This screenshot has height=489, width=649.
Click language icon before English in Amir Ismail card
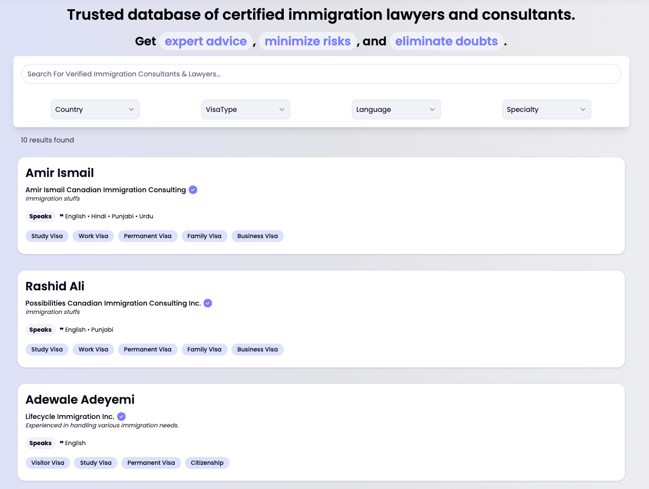pyautogui.click(x=62, y=216)
